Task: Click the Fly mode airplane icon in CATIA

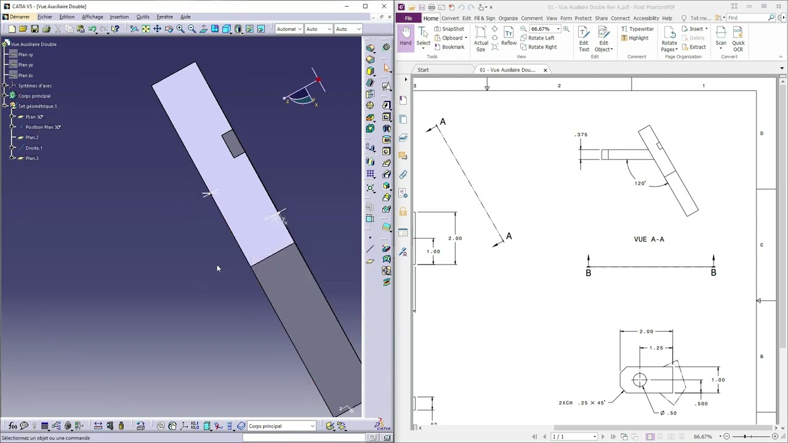Action: [134, 29]
